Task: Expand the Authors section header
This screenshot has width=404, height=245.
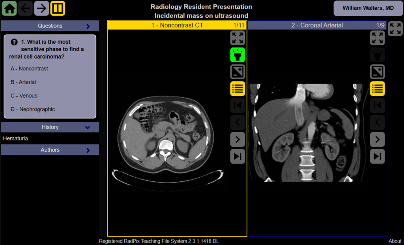Action: [50, 150]
